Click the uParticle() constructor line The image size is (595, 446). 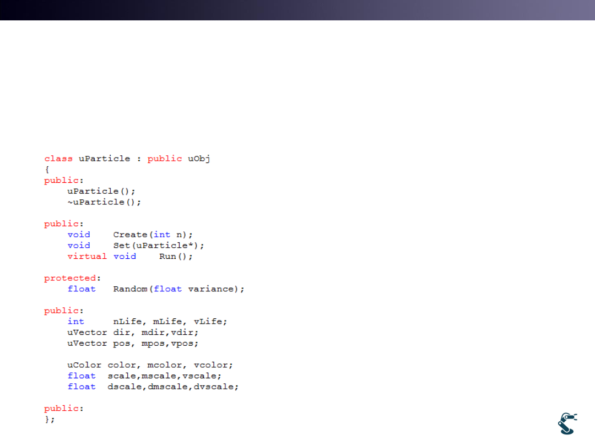(x=101, y=191)
